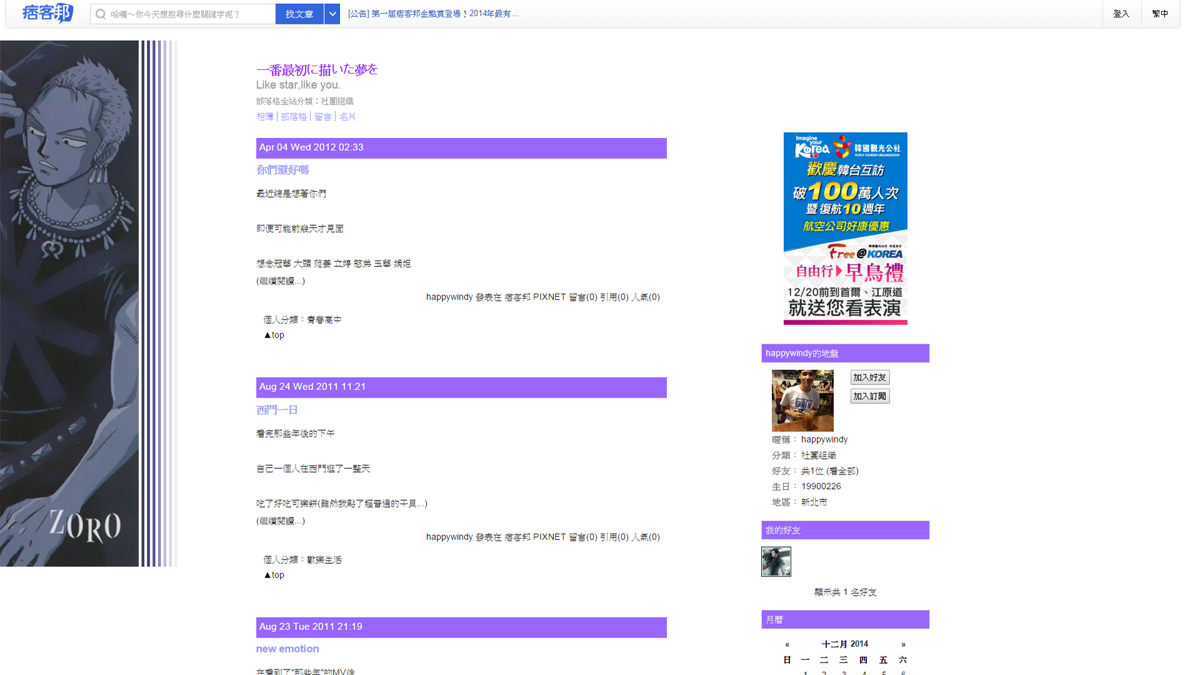Open post titled 西門一日
This screenshot has height=675, width=1200.
[x=277, y=410]
